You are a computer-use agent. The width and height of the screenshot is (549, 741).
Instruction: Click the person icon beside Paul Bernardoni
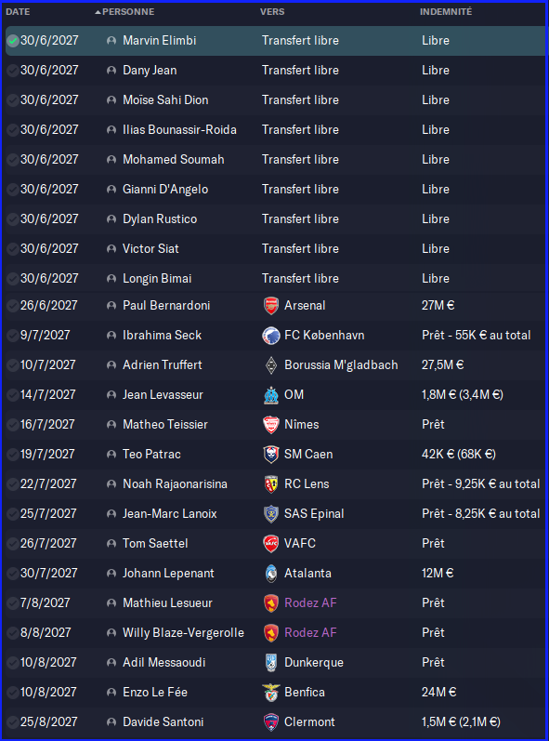pyautogui.click(x=111, y=306)
